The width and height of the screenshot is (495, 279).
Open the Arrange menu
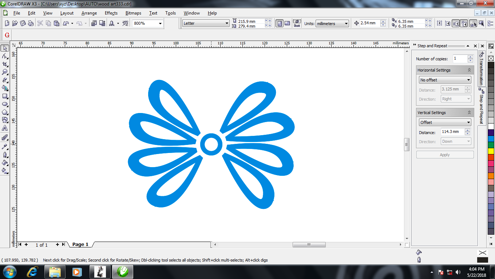click(89, 13)
